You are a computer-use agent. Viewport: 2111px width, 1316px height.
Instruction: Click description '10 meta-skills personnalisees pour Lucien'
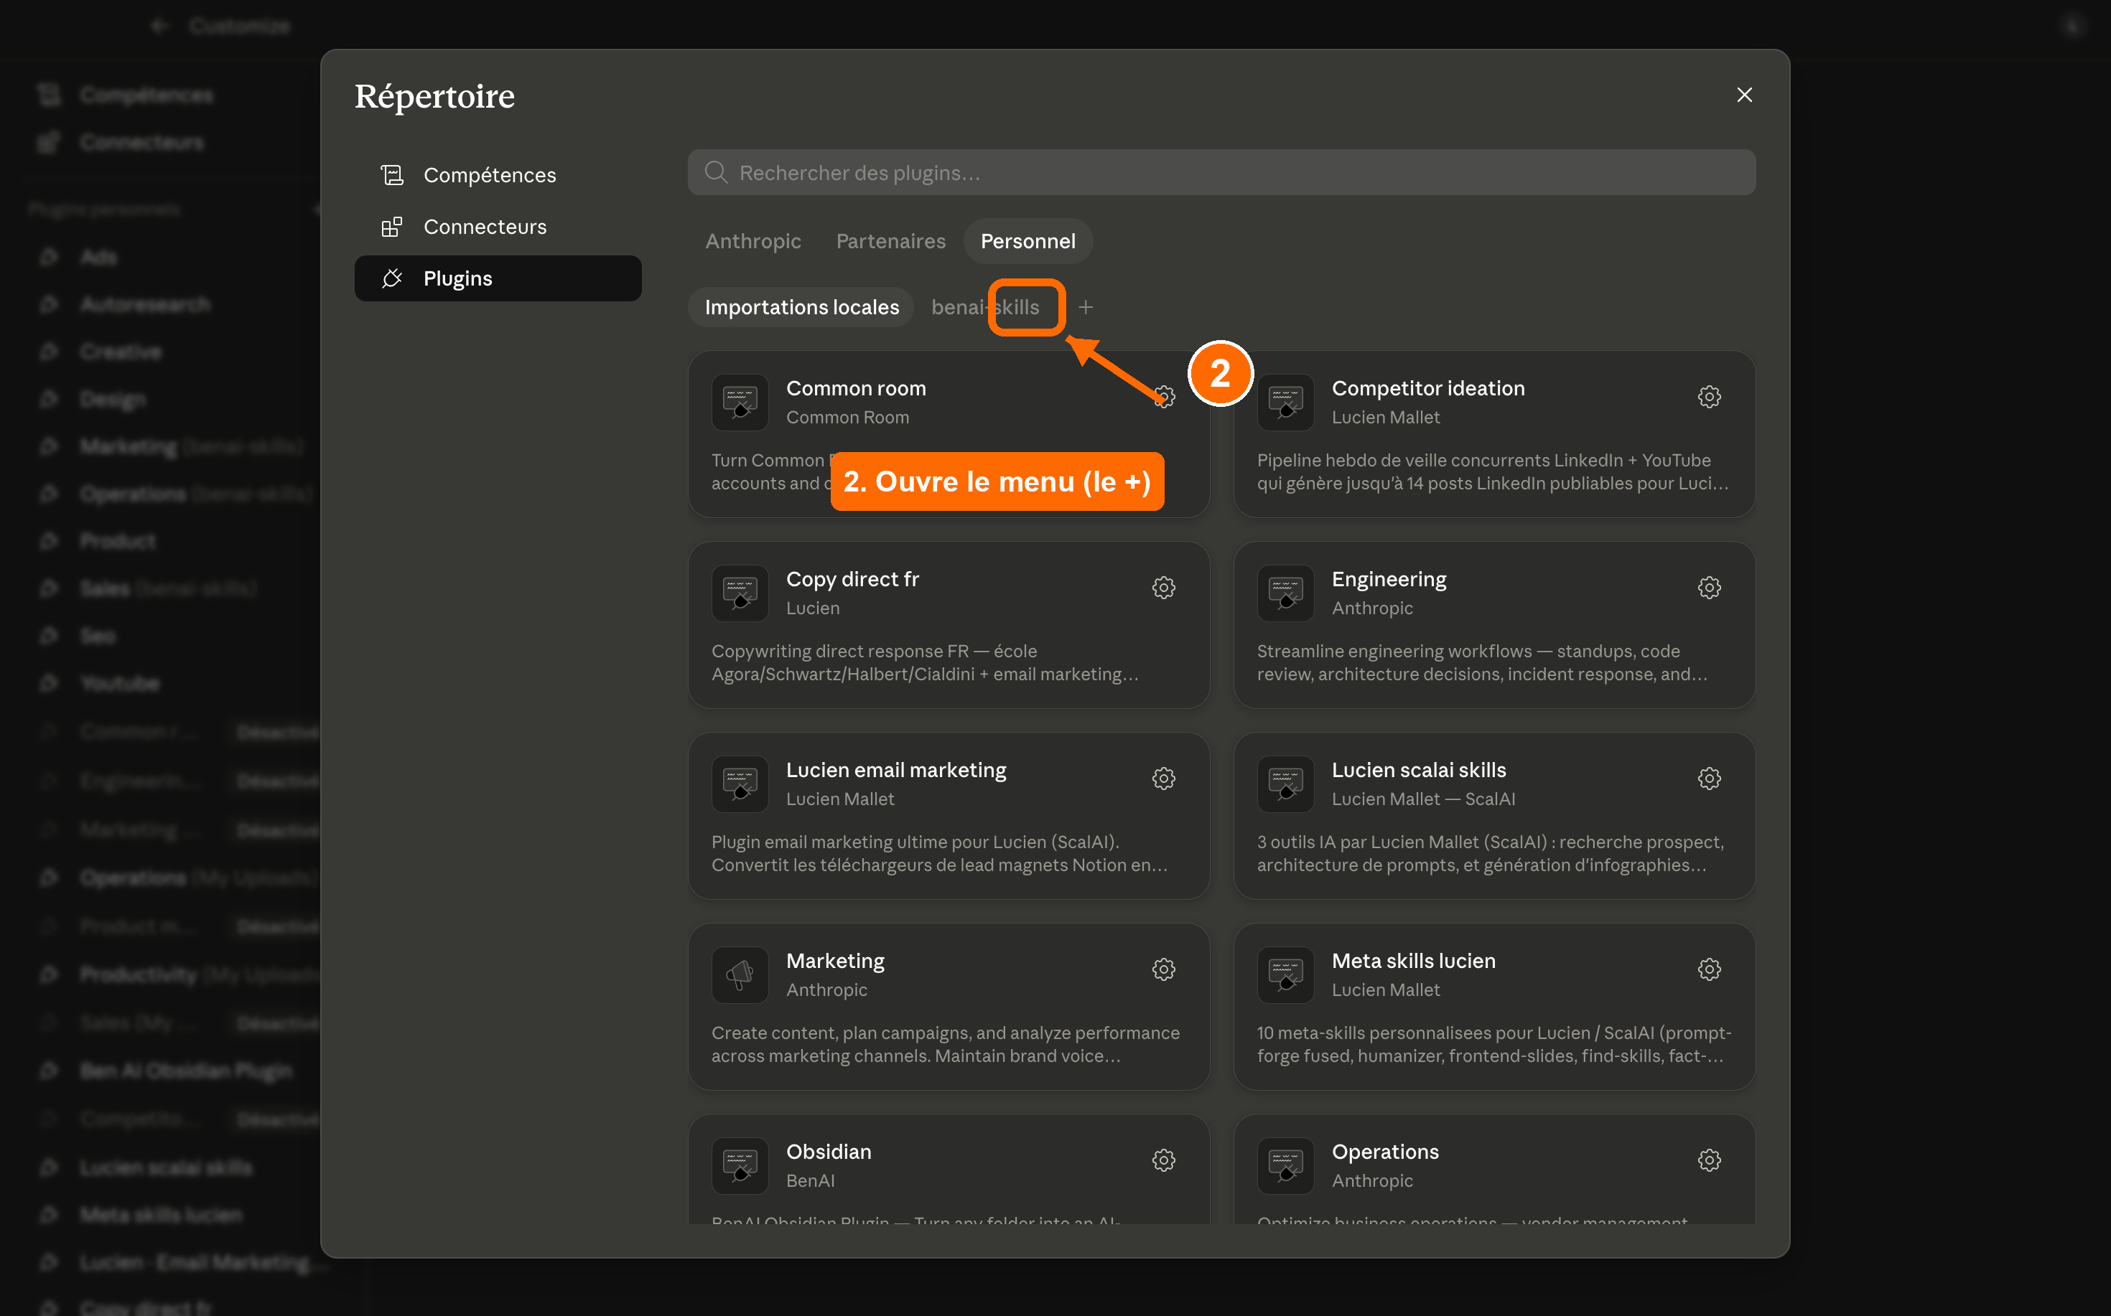tap(1493, 1043)
